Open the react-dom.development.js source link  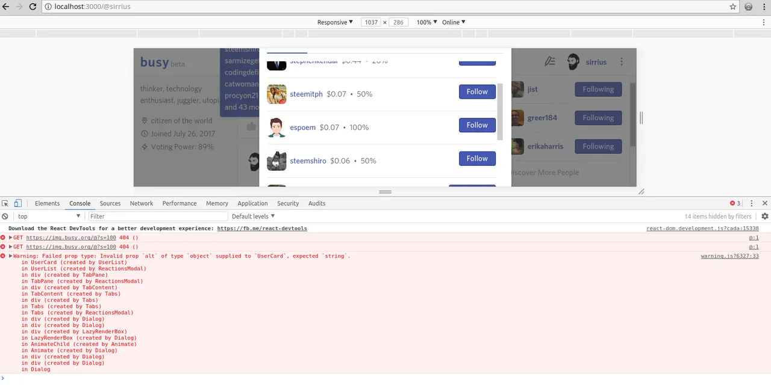pyautogui.click(x=702, y=228)
